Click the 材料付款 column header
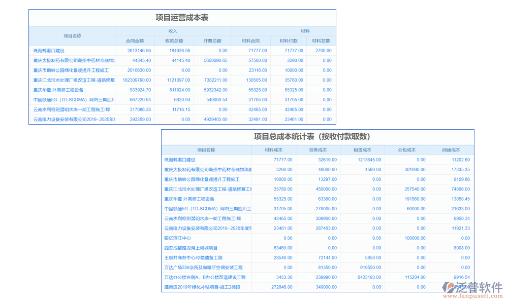 [289, 41]
